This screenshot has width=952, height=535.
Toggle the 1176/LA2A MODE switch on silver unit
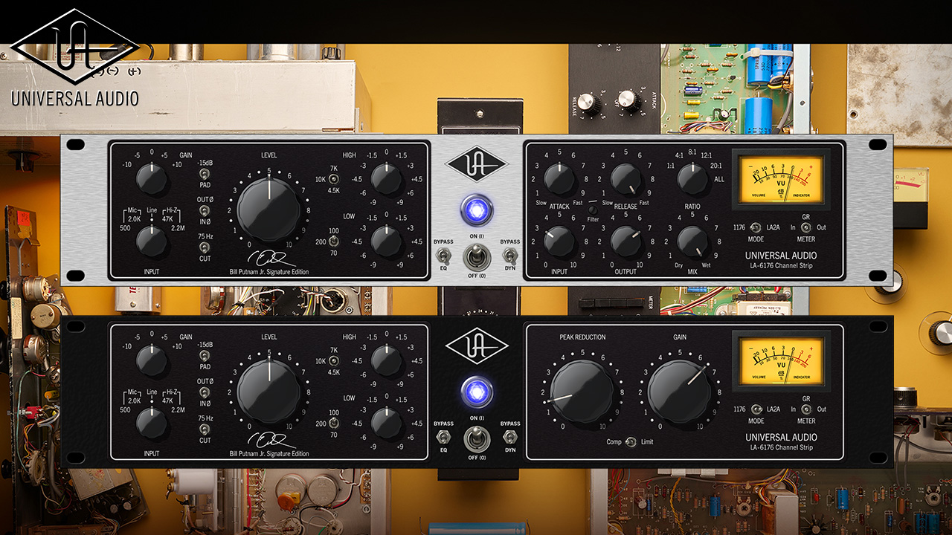click(x=756, y=227)
